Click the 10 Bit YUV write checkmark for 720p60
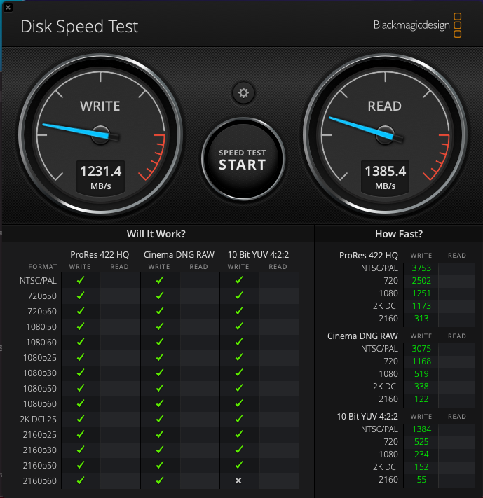The image size is (483, 498). 239,311
